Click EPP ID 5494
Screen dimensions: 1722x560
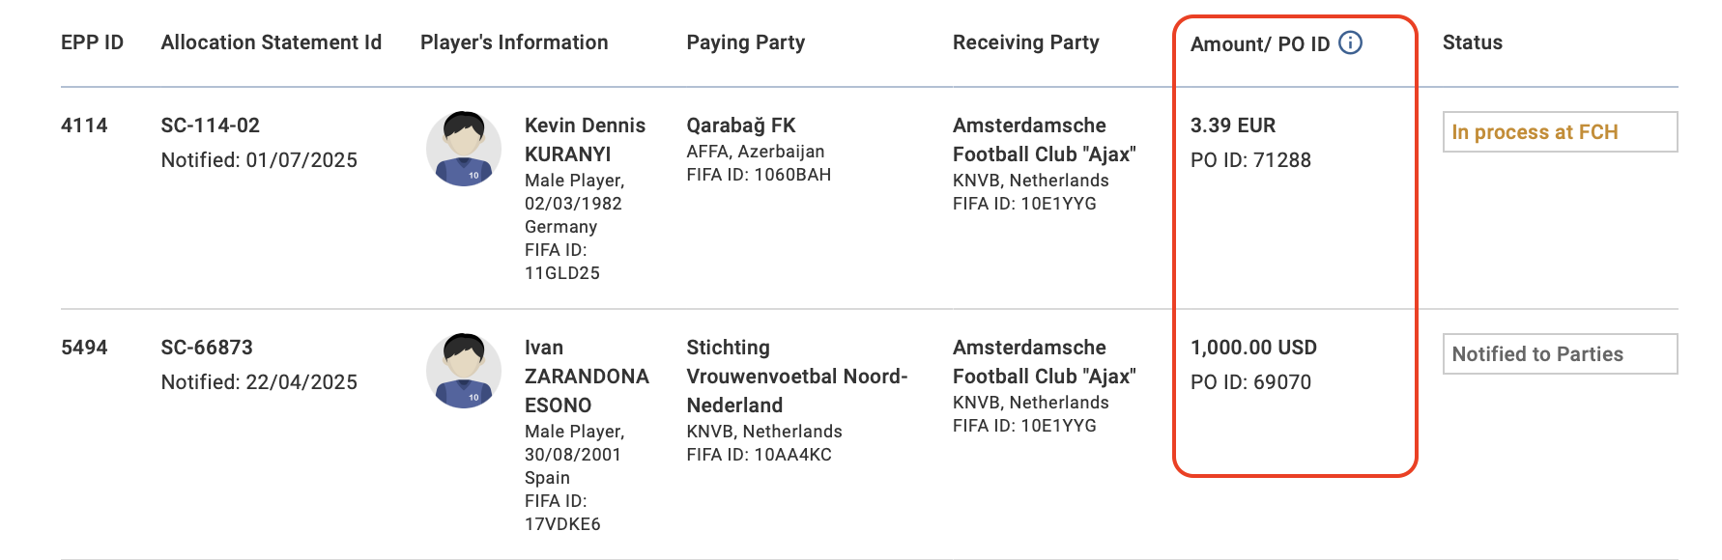point(84,348)
